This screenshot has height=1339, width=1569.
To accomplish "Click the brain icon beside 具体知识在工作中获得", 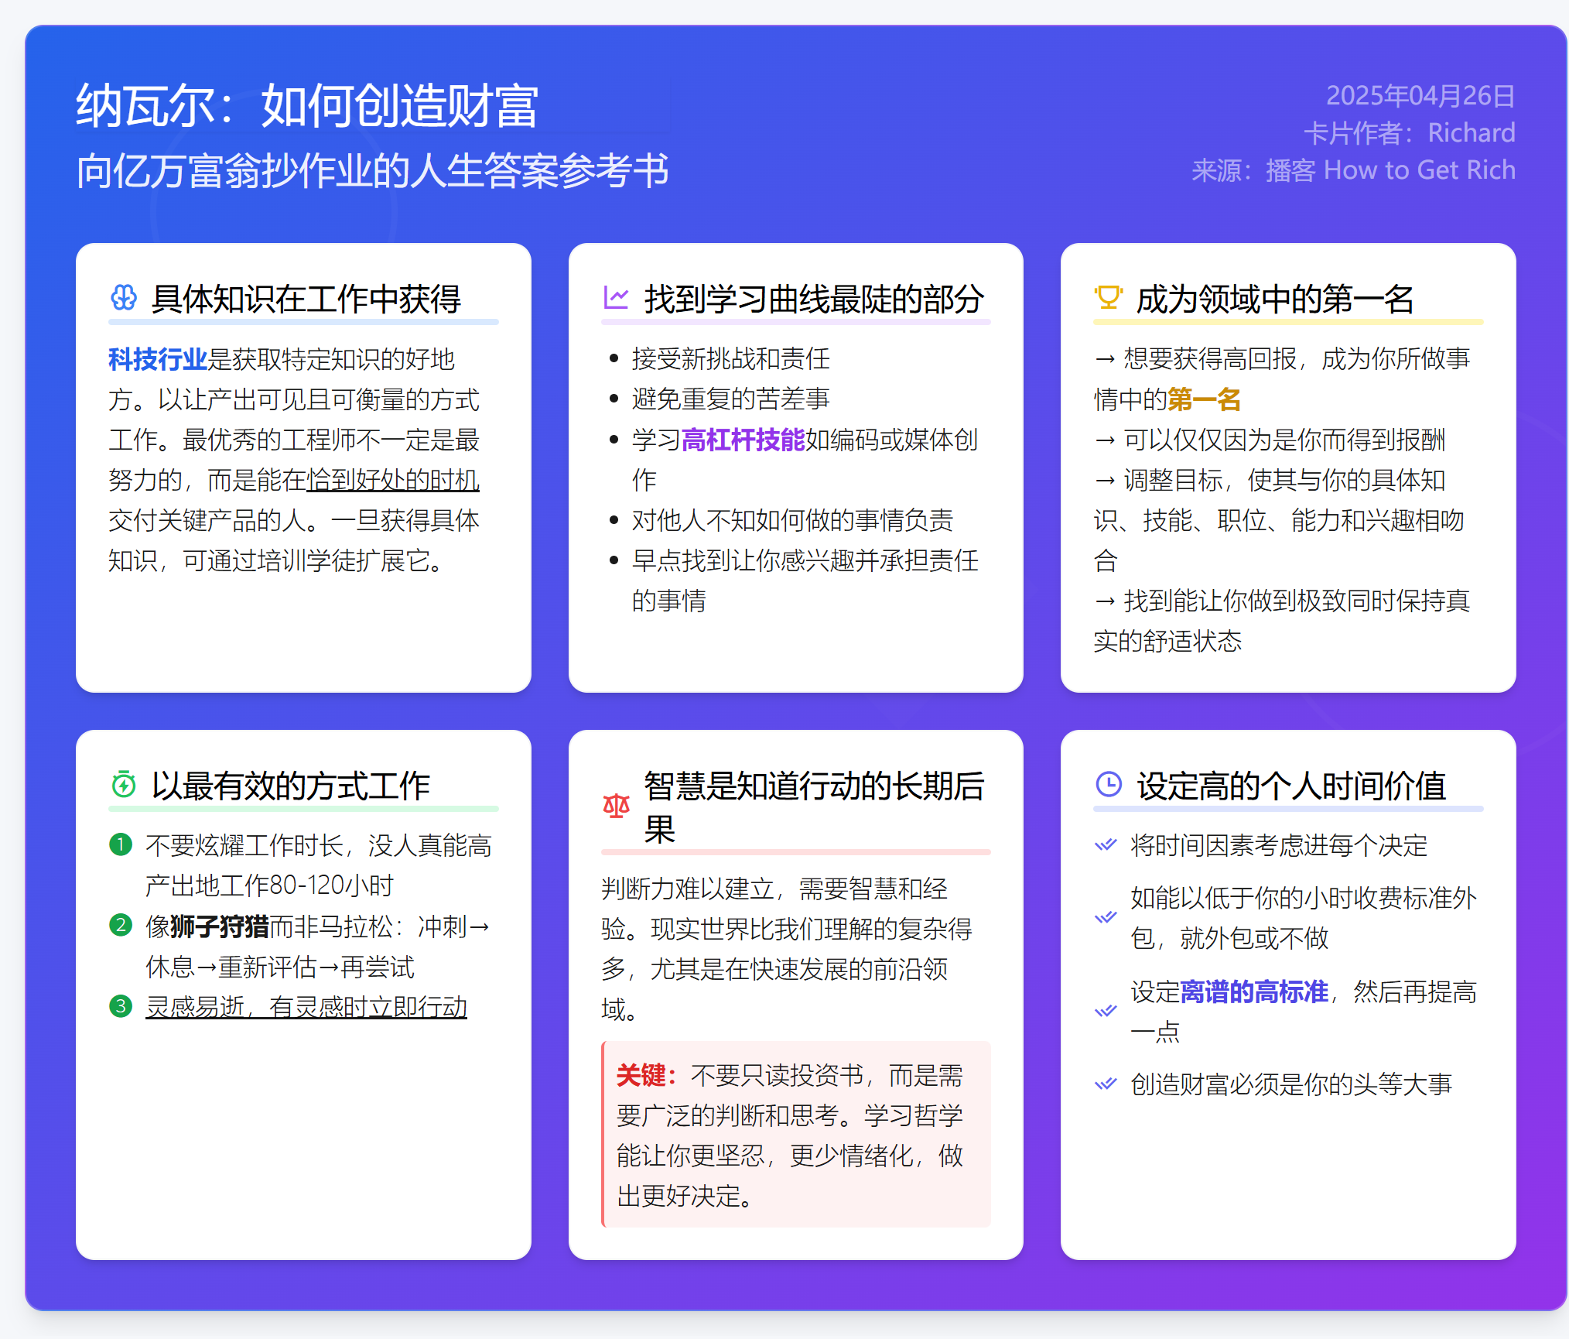I will coord(124,297).
